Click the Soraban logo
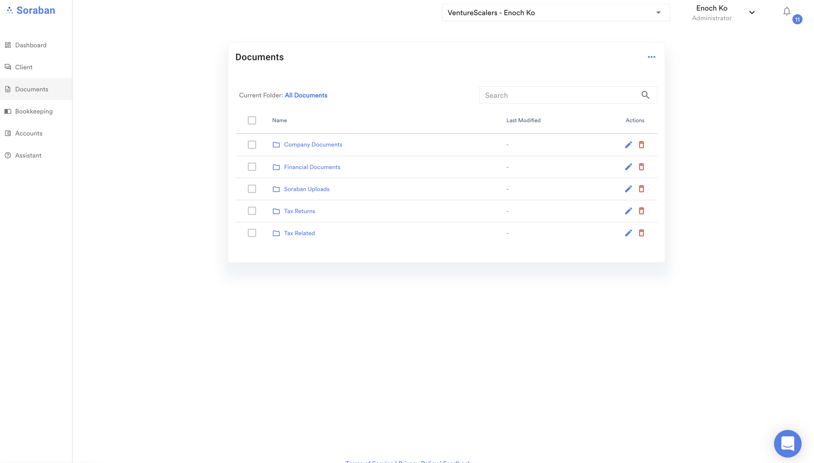The height and width of the screenshot is (463, 814). coord(31,10)
